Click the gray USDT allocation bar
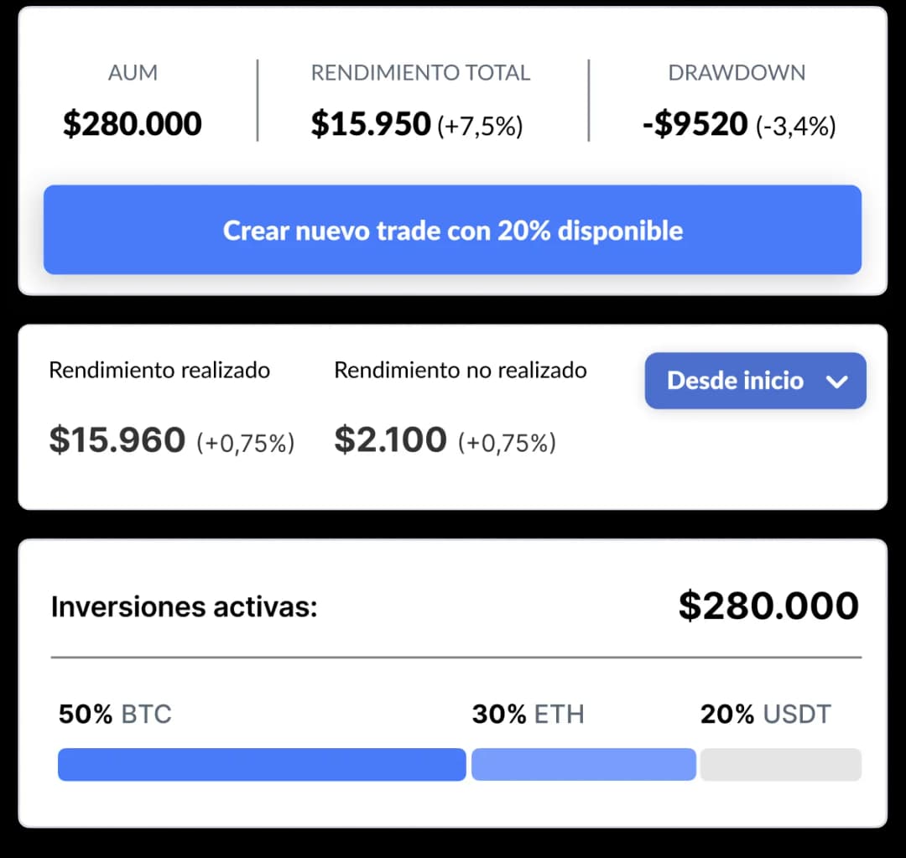 pos(780,764)
